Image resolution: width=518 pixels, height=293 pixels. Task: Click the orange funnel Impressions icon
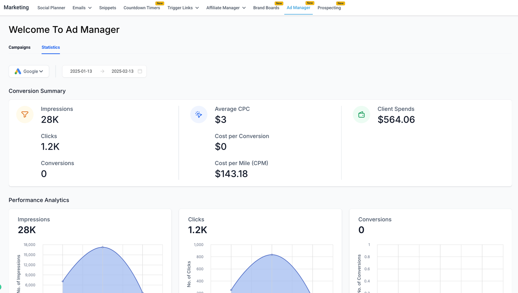tap(25, 115)
